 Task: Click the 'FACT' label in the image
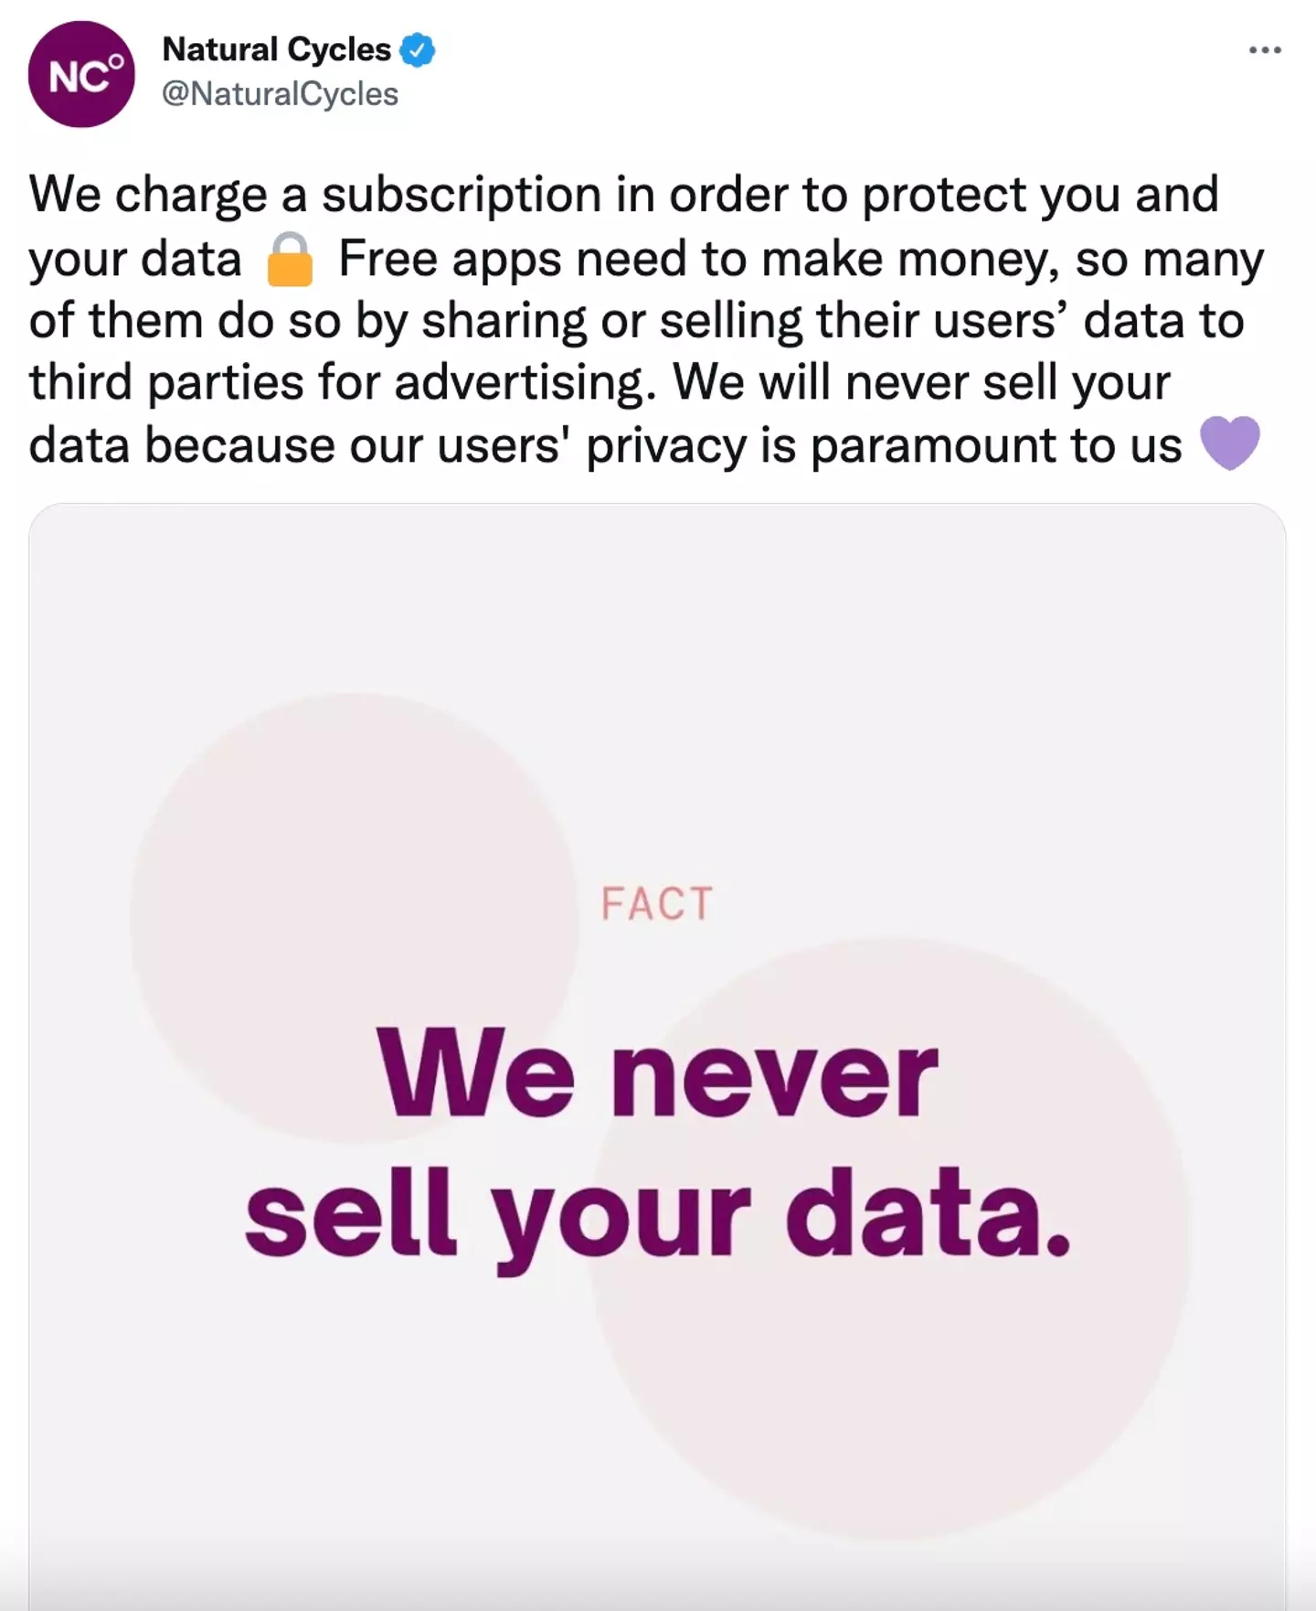(657, 904)
